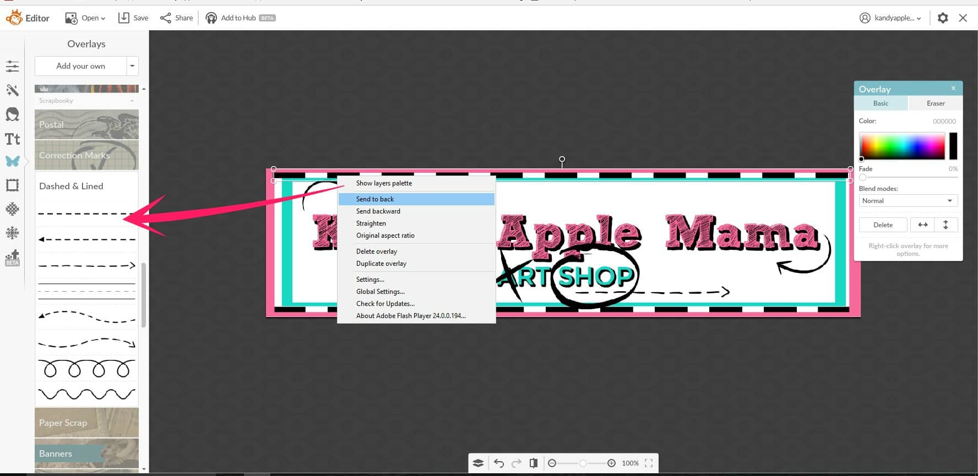978x476 pixels.
Task: Click the Undo arrow icon
Action: click(498, 463)
